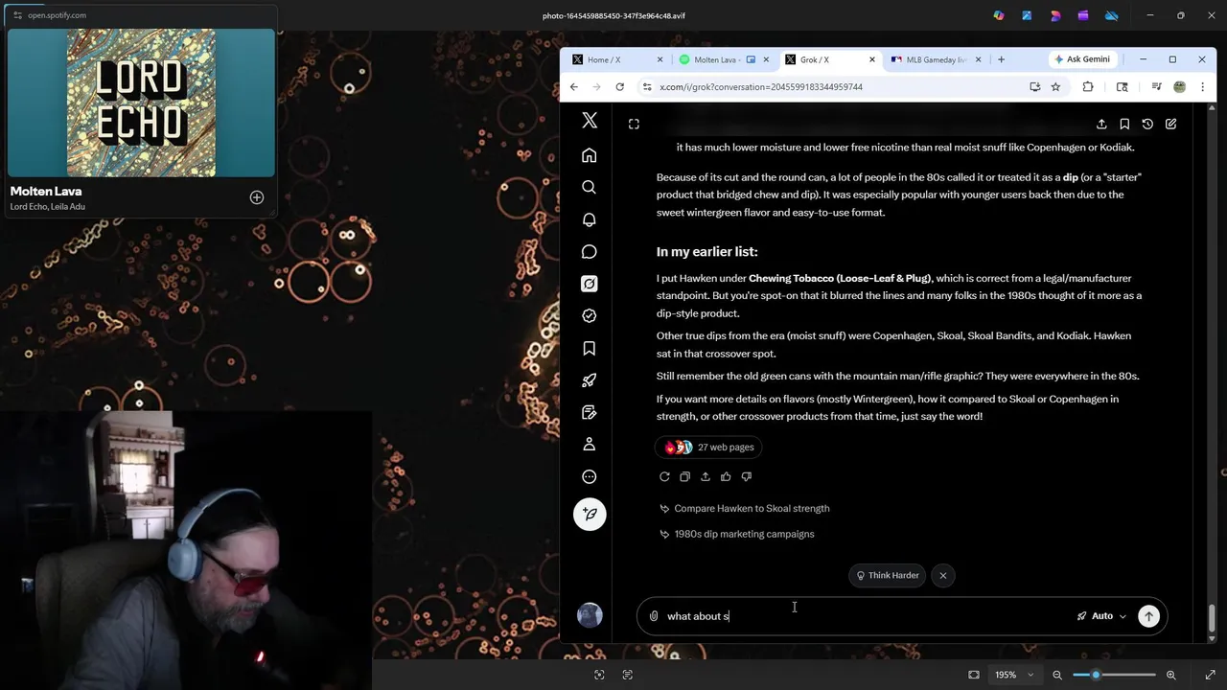
Task: Open the browser extensions puzzle icon
Action: click(x=1088, y=87)
